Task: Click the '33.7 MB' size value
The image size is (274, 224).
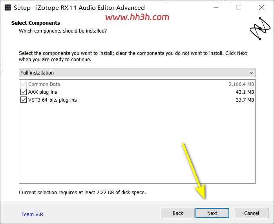Action: [x=245, y=100]
